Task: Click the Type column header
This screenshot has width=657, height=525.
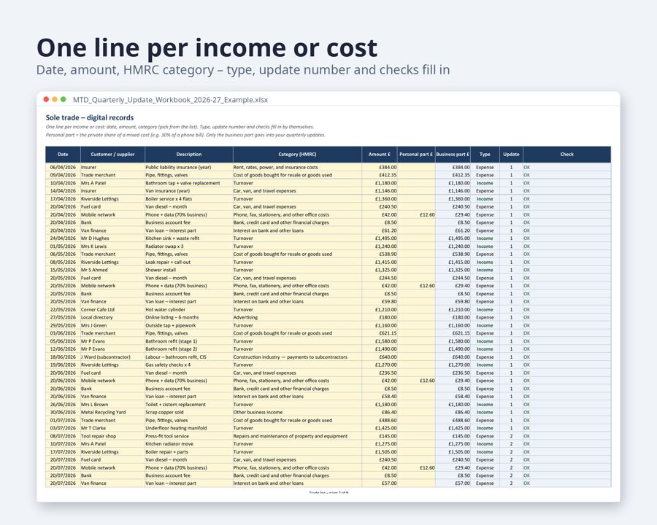Action: pyautogui.click(x=485, y=155)
